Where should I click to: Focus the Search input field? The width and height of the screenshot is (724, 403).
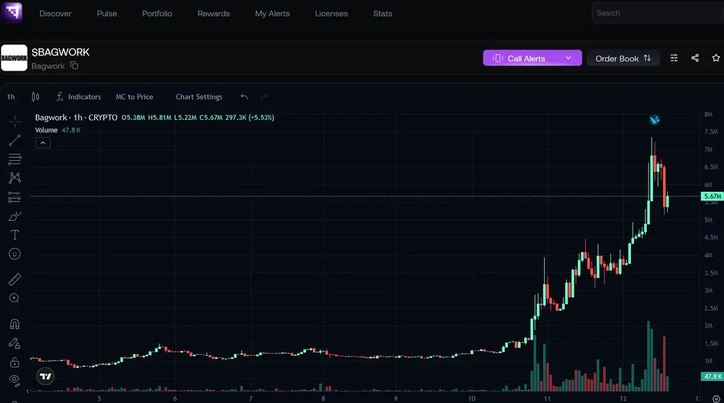tap(658, 13)
